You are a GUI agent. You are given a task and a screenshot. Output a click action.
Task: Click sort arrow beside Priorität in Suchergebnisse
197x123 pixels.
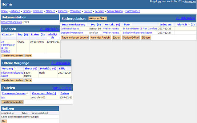[x=189, y=25]
